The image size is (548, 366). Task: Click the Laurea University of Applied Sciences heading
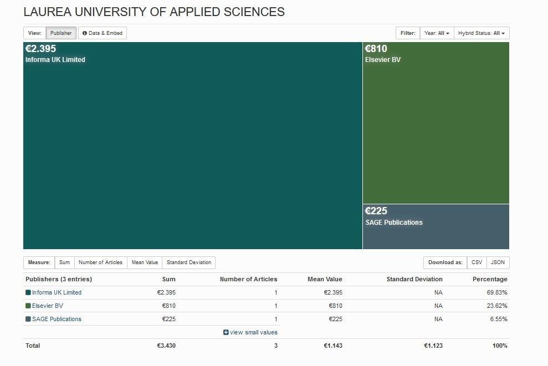(x=154, y=12)
